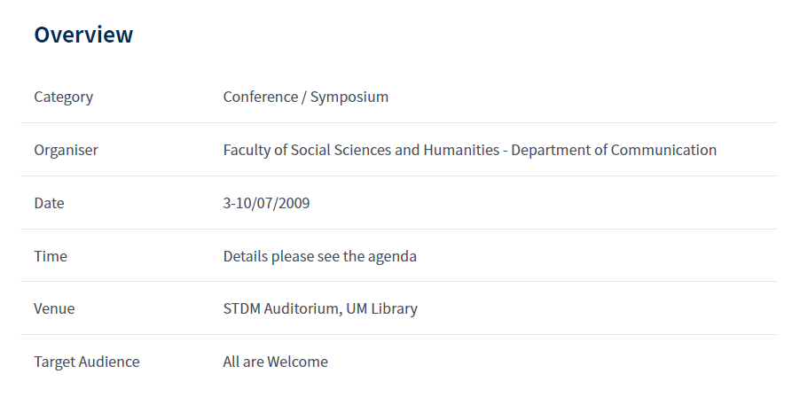Select the Target Audience label
Screen dimensions: 808x413
87,362
